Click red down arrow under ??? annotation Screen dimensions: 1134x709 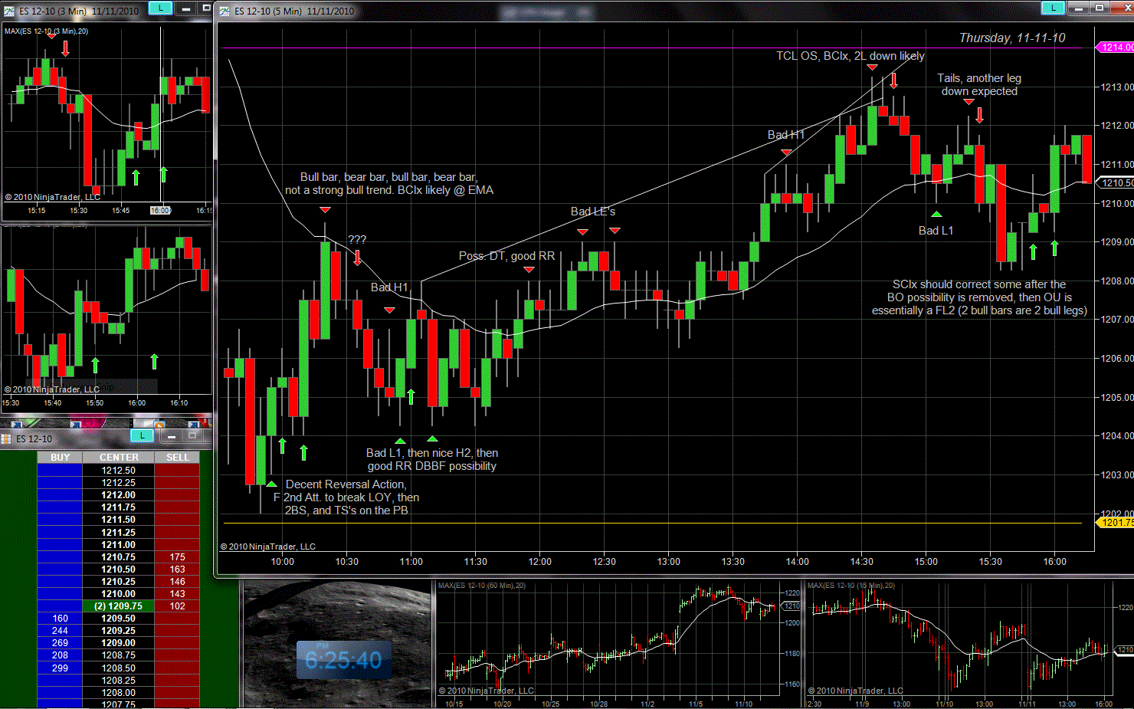357,258
